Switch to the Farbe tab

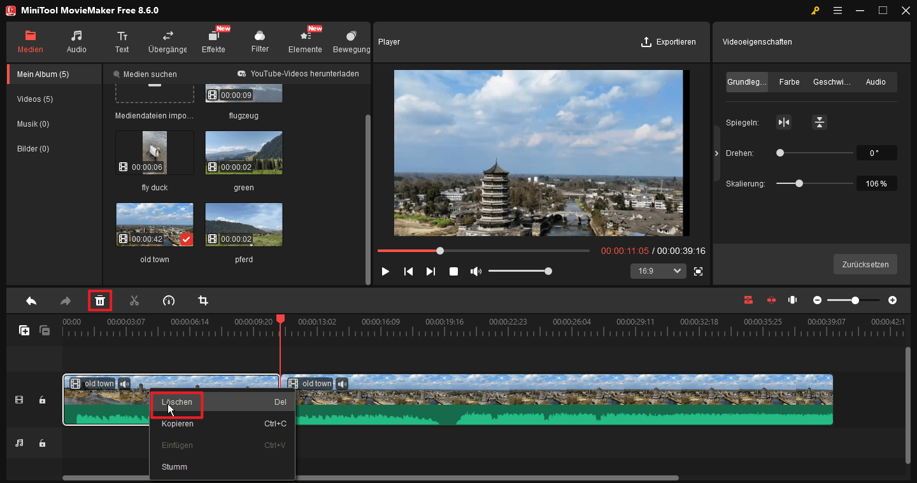(789, 81)
